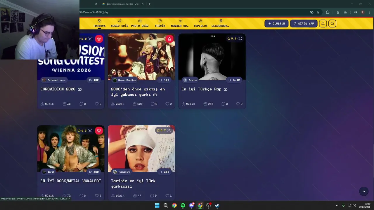The height and width of the screenshot is (210, 374).
Task: Open author juomonshi profile chip
Action: click(122, 172)
